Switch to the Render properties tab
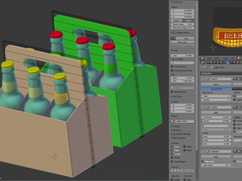 [x=208, y=62]
